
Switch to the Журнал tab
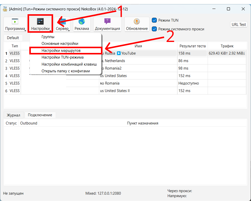click(14, 115)
